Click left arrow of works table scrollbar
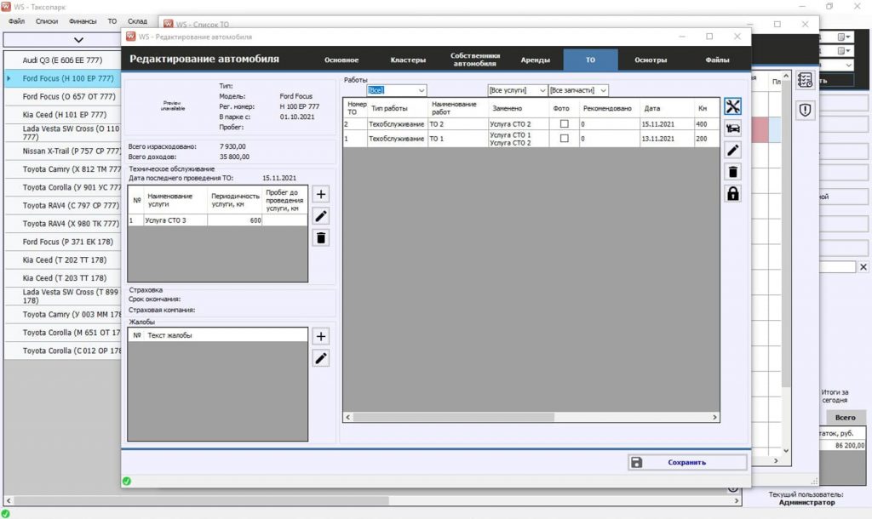This screenshot has height=519, width=872. pos(348,417)
